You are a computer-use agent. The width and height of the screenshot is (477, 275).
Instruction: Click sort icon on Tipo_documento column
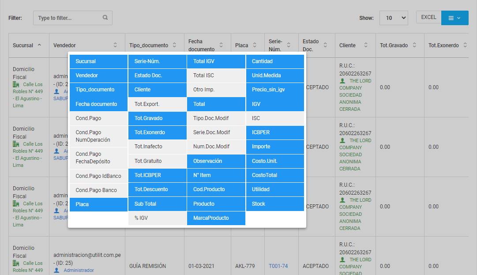coord(174,45)
